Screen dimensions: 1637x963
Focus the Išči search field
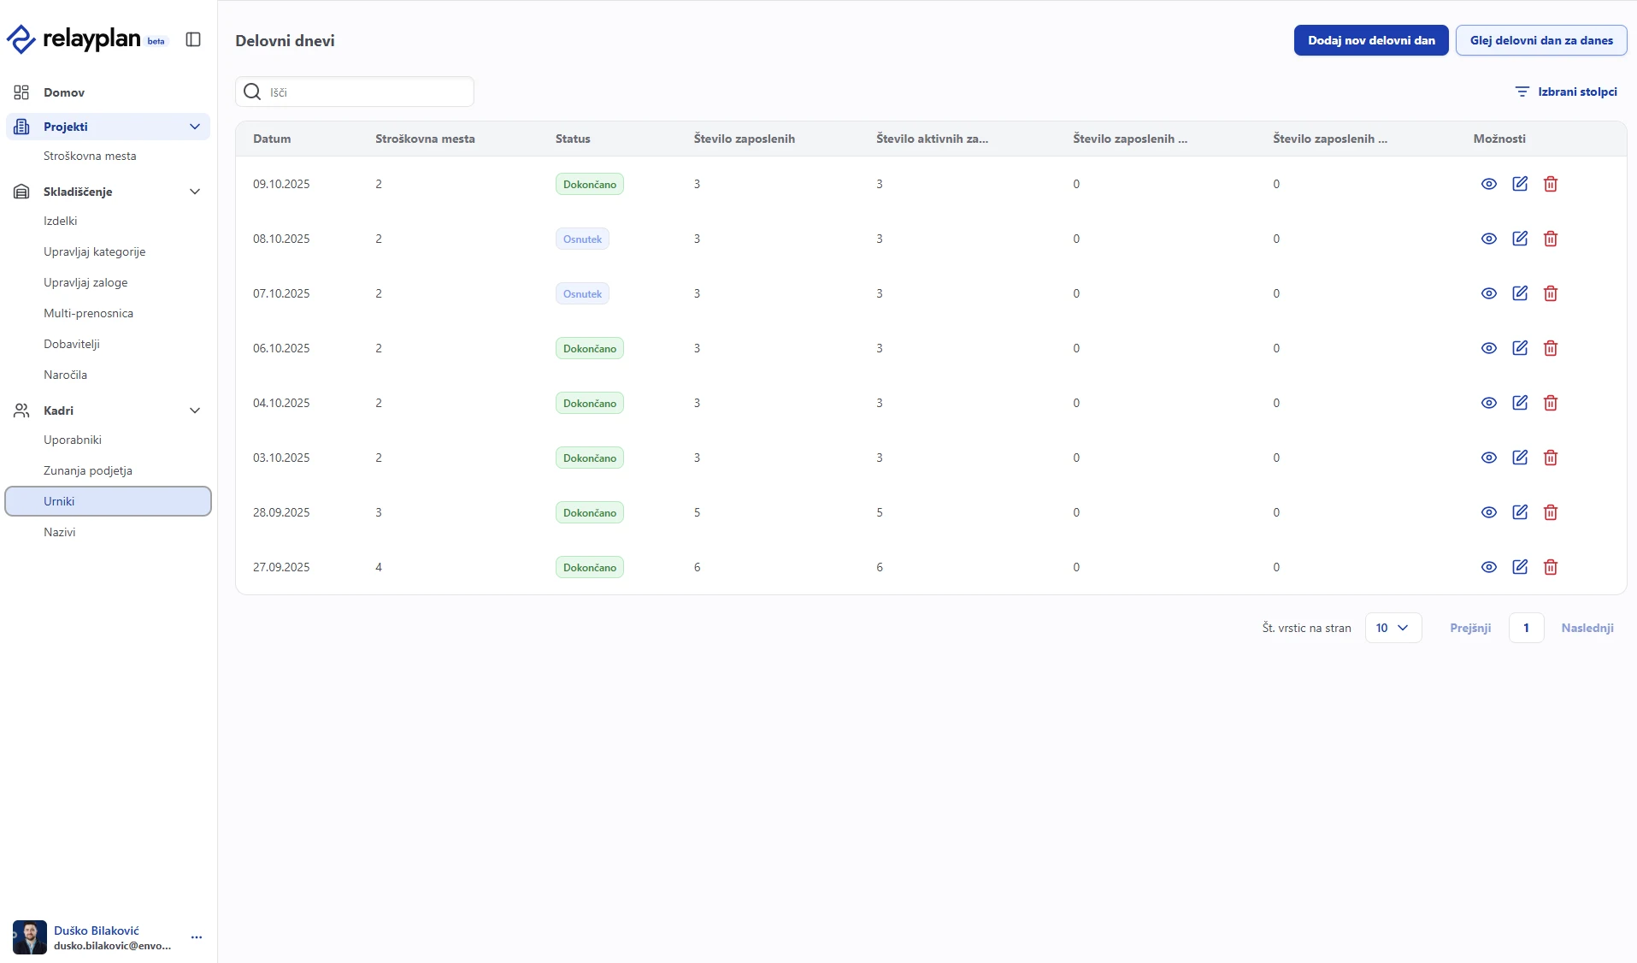coord(355,92)
